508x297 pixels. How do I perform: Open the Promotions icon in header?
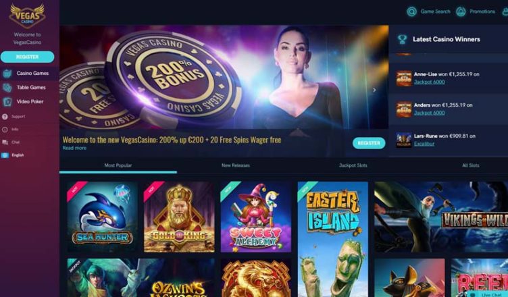(x=461, y=11)
